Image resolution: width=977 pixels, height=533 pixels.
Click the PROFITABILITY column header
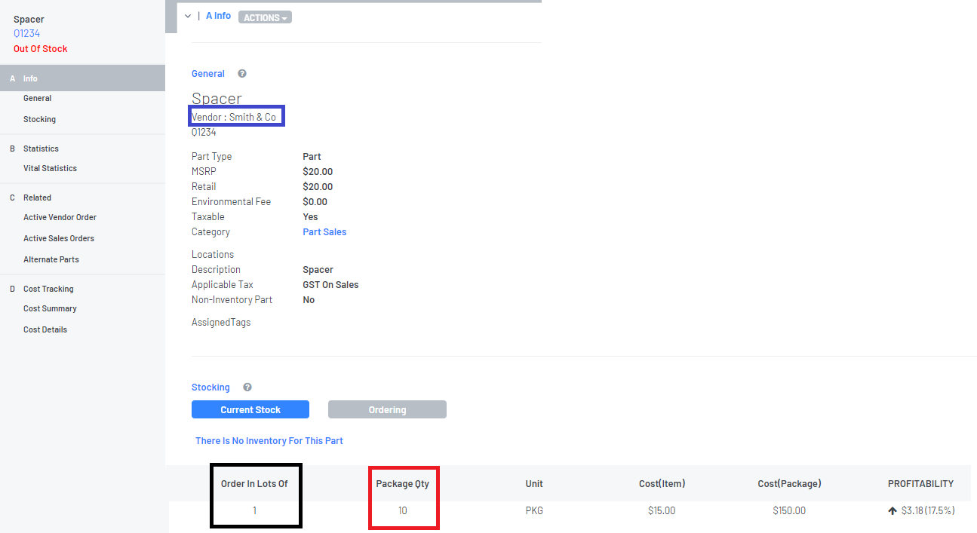[920, 484]
